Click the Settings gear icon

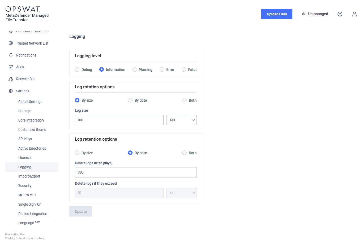pos(11,91)
